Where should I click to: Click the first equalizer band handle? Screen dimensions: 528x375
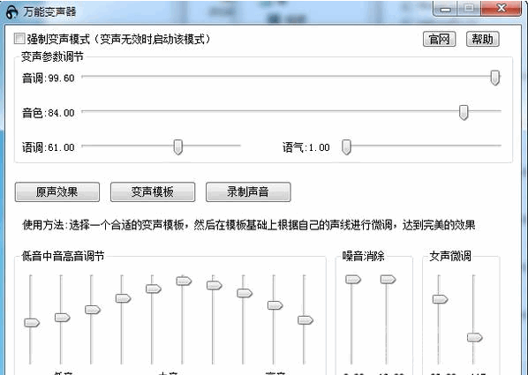coord(32,323)
